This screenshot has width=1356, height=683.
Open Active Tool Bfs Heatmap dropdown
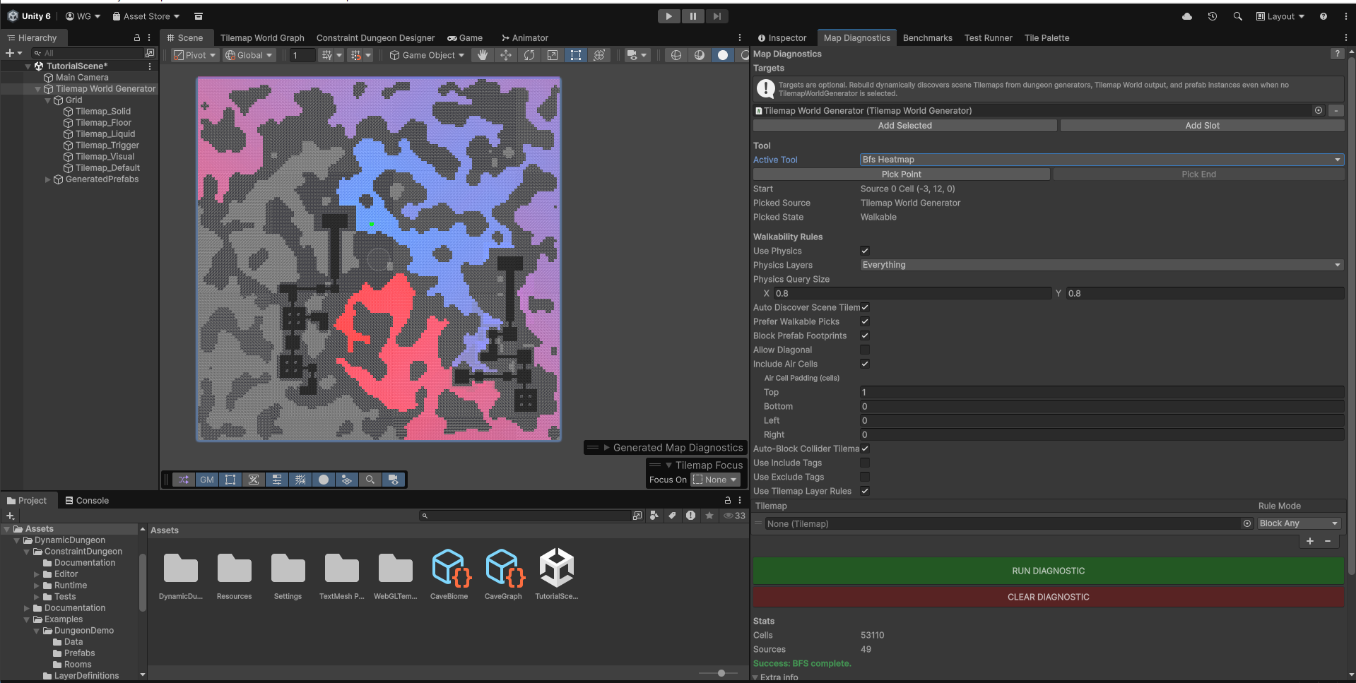pyautogui.click(x=1102, y=160)
